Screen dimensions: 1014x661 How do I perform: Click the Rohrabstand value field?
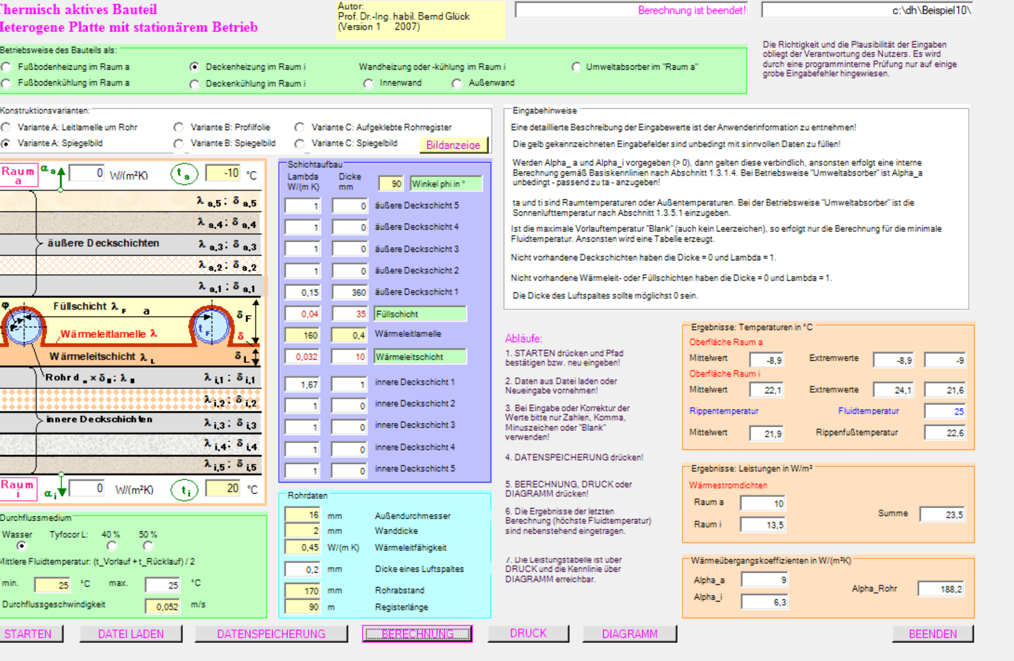(x=302, y=590)
